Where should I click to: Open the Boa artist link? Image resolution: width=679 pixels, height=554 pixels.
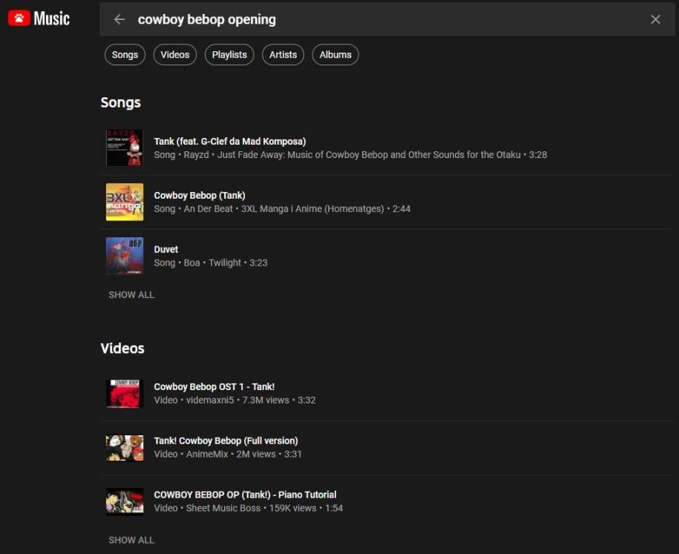coord(192,263)
